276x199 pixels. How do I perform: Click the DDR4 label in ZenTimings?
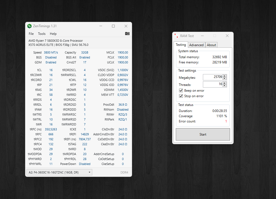tap(124, 172)
